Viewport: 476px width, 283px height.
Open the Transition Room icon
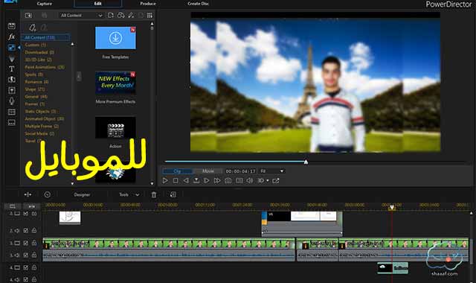point(12,80)
